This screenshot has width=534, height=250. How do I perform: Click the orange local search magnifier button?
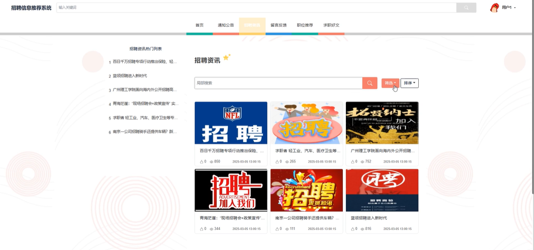370,83
